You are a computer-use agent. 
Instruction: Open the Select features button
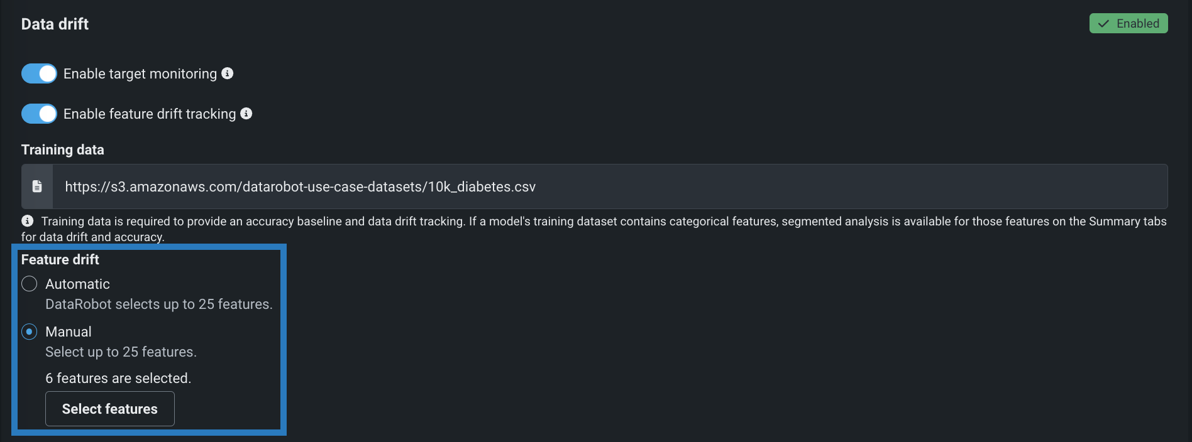pyautogui.click(x=110, y=409)
